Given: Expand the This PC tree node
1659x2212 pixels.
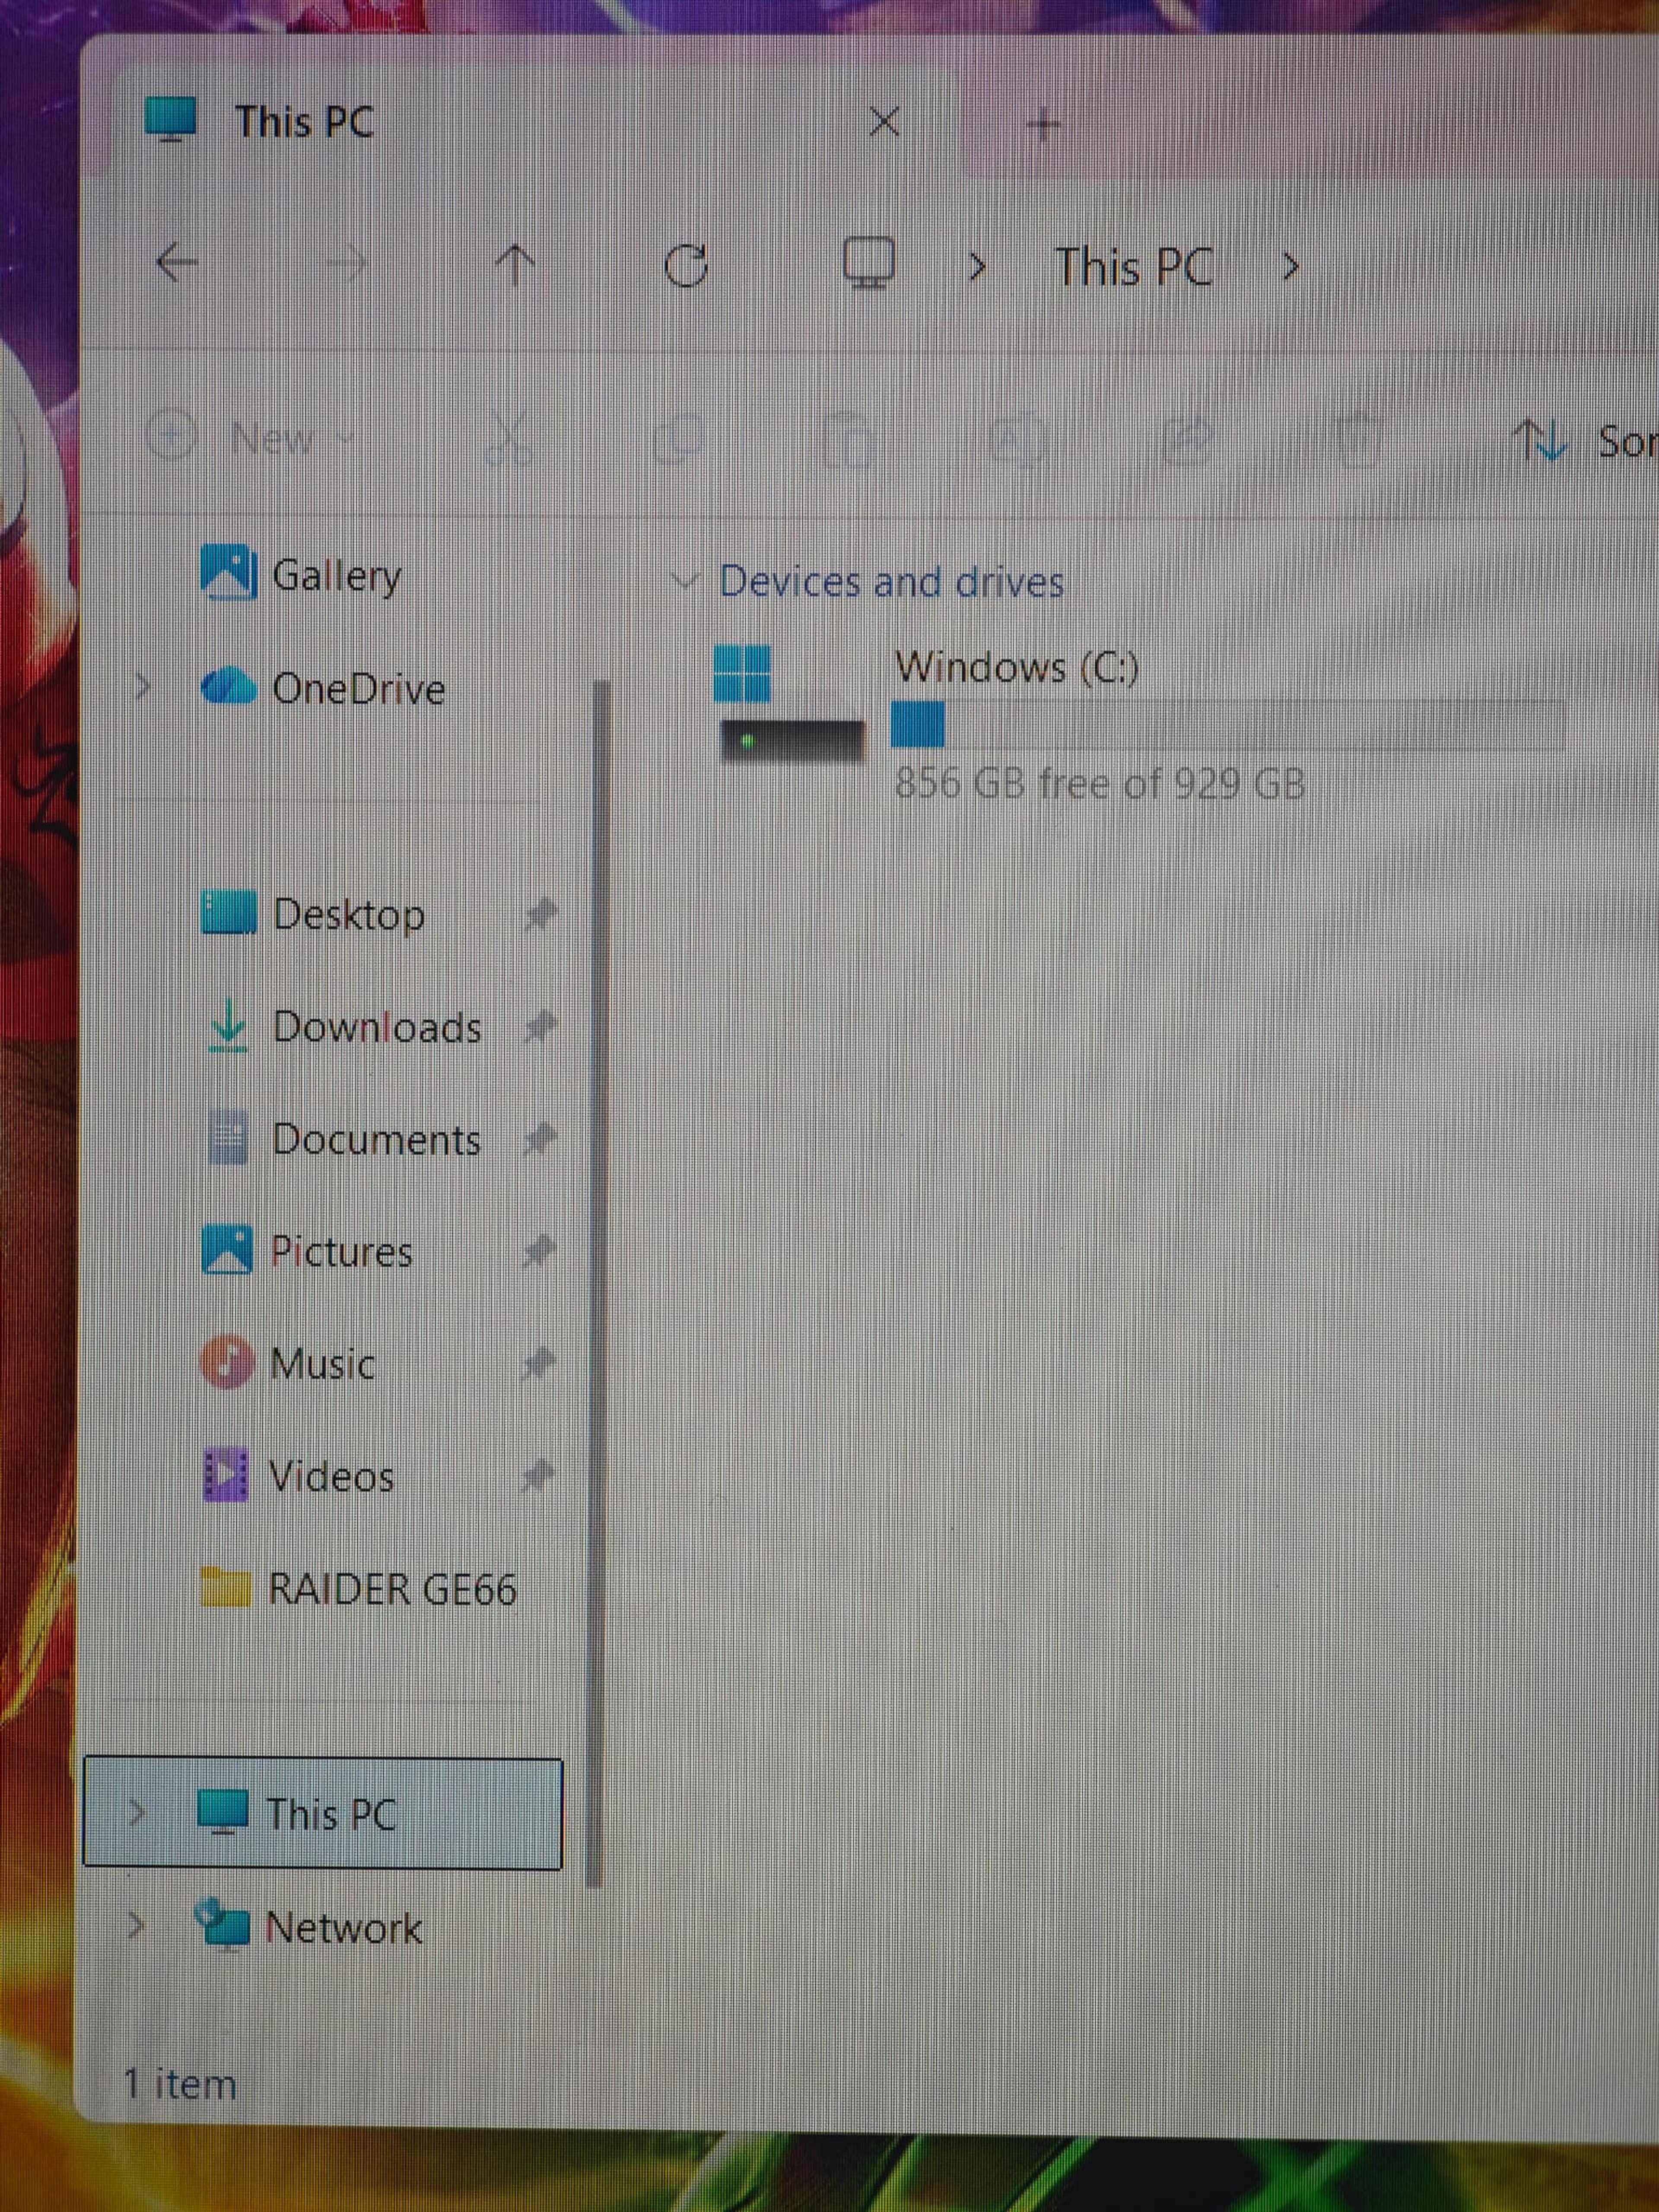Looking at the screenshot, I should click(x=137, y=1812).
